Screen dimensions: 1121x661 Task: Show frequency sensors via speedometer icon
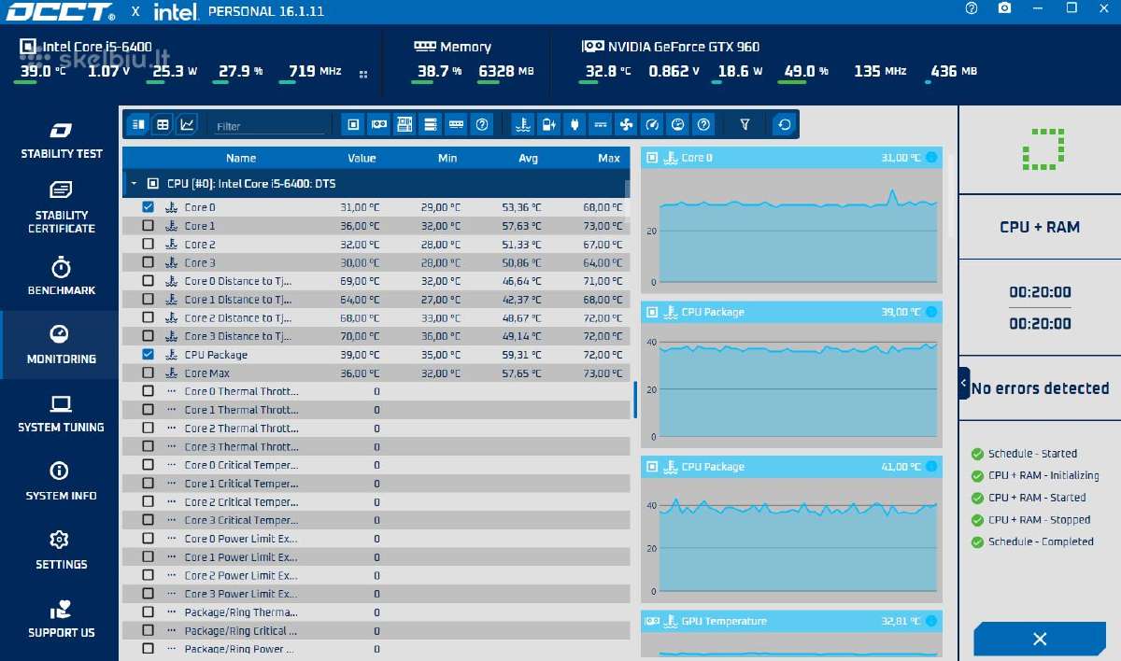(652, 124)
